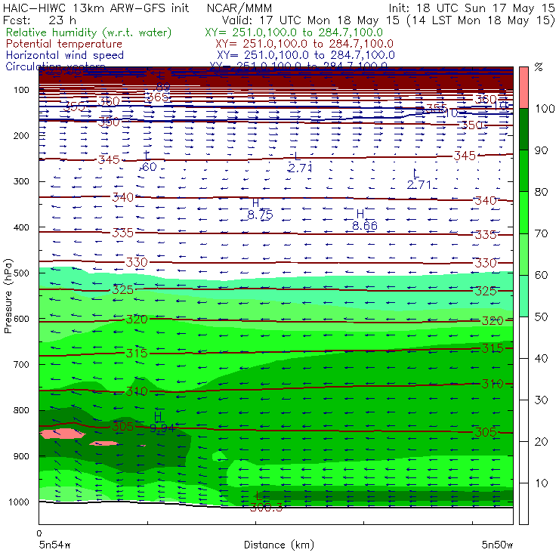
Task: Click the 1000 hPa pressure axis tick label
Action: click(x=19, y=502)
